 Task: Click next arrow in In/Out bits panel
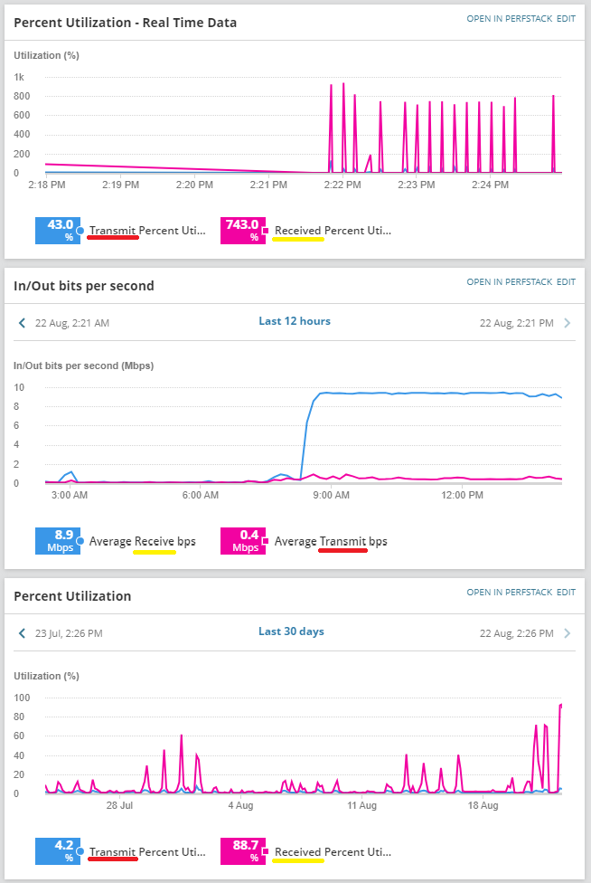[568, 322]
